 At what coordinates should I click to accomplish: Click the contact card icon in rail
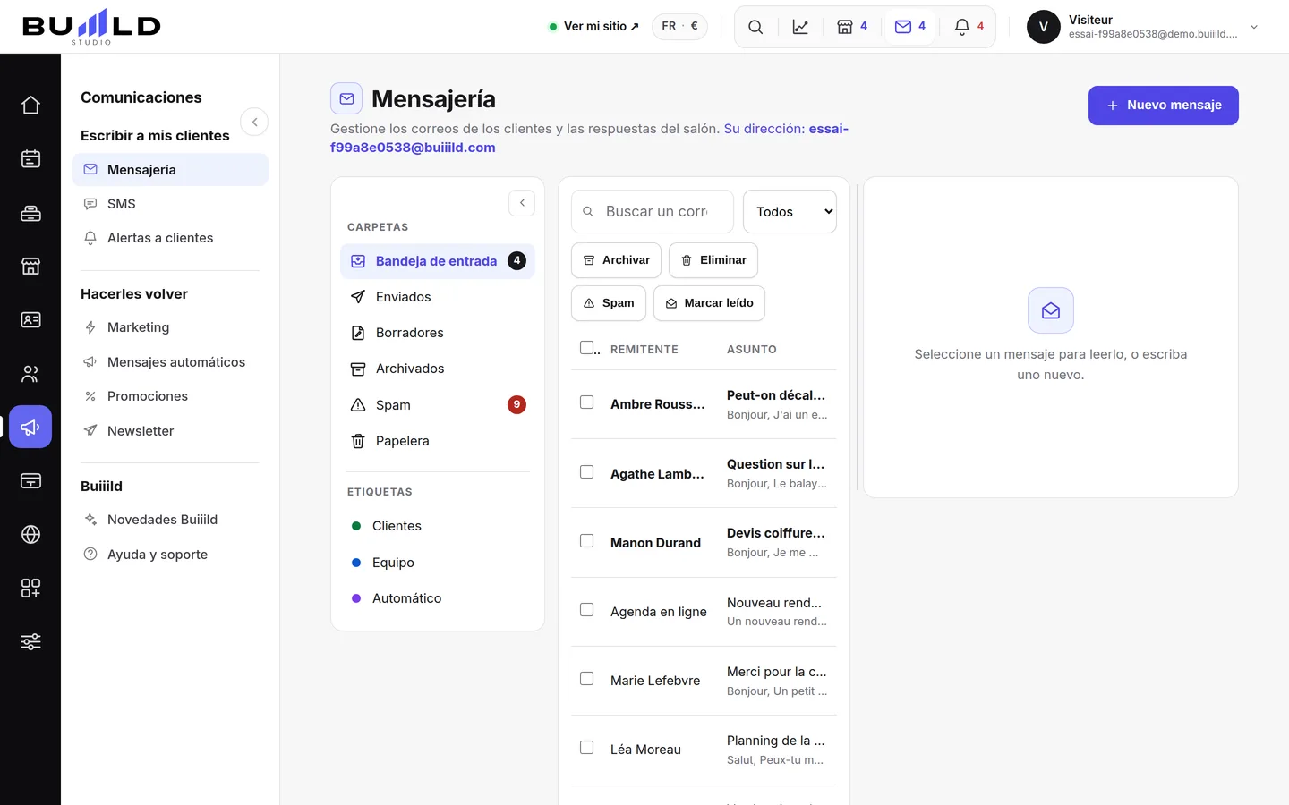coord(30,320)
